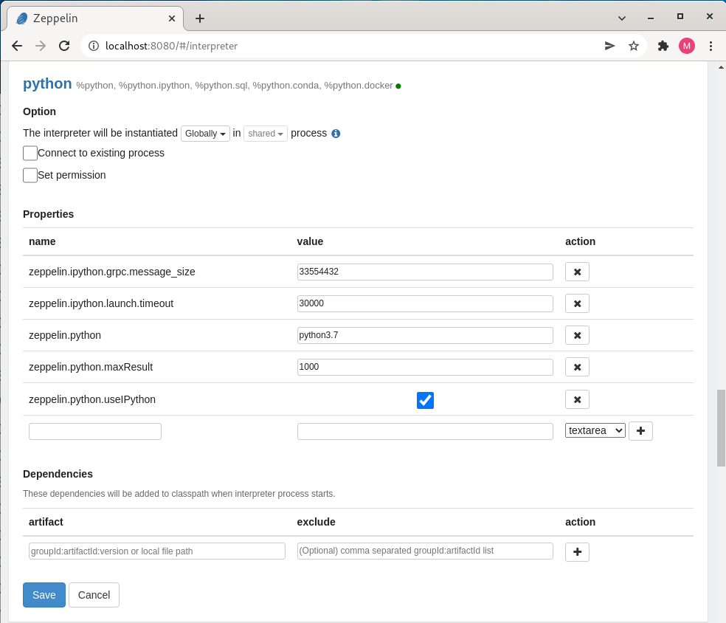Switch to the Zeppelin tab
This screenshot has height=623, width=726.
pos(95,18)
